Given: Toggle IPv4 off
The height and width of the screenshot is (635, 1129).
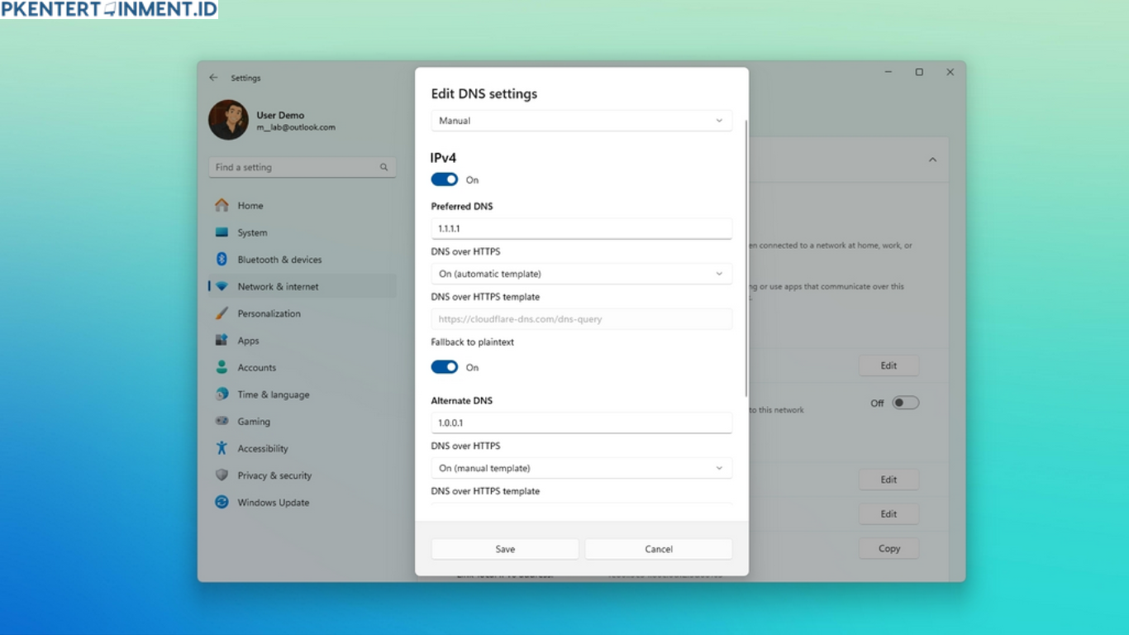Looking at the screenshot, I should (x=444, y=179).
